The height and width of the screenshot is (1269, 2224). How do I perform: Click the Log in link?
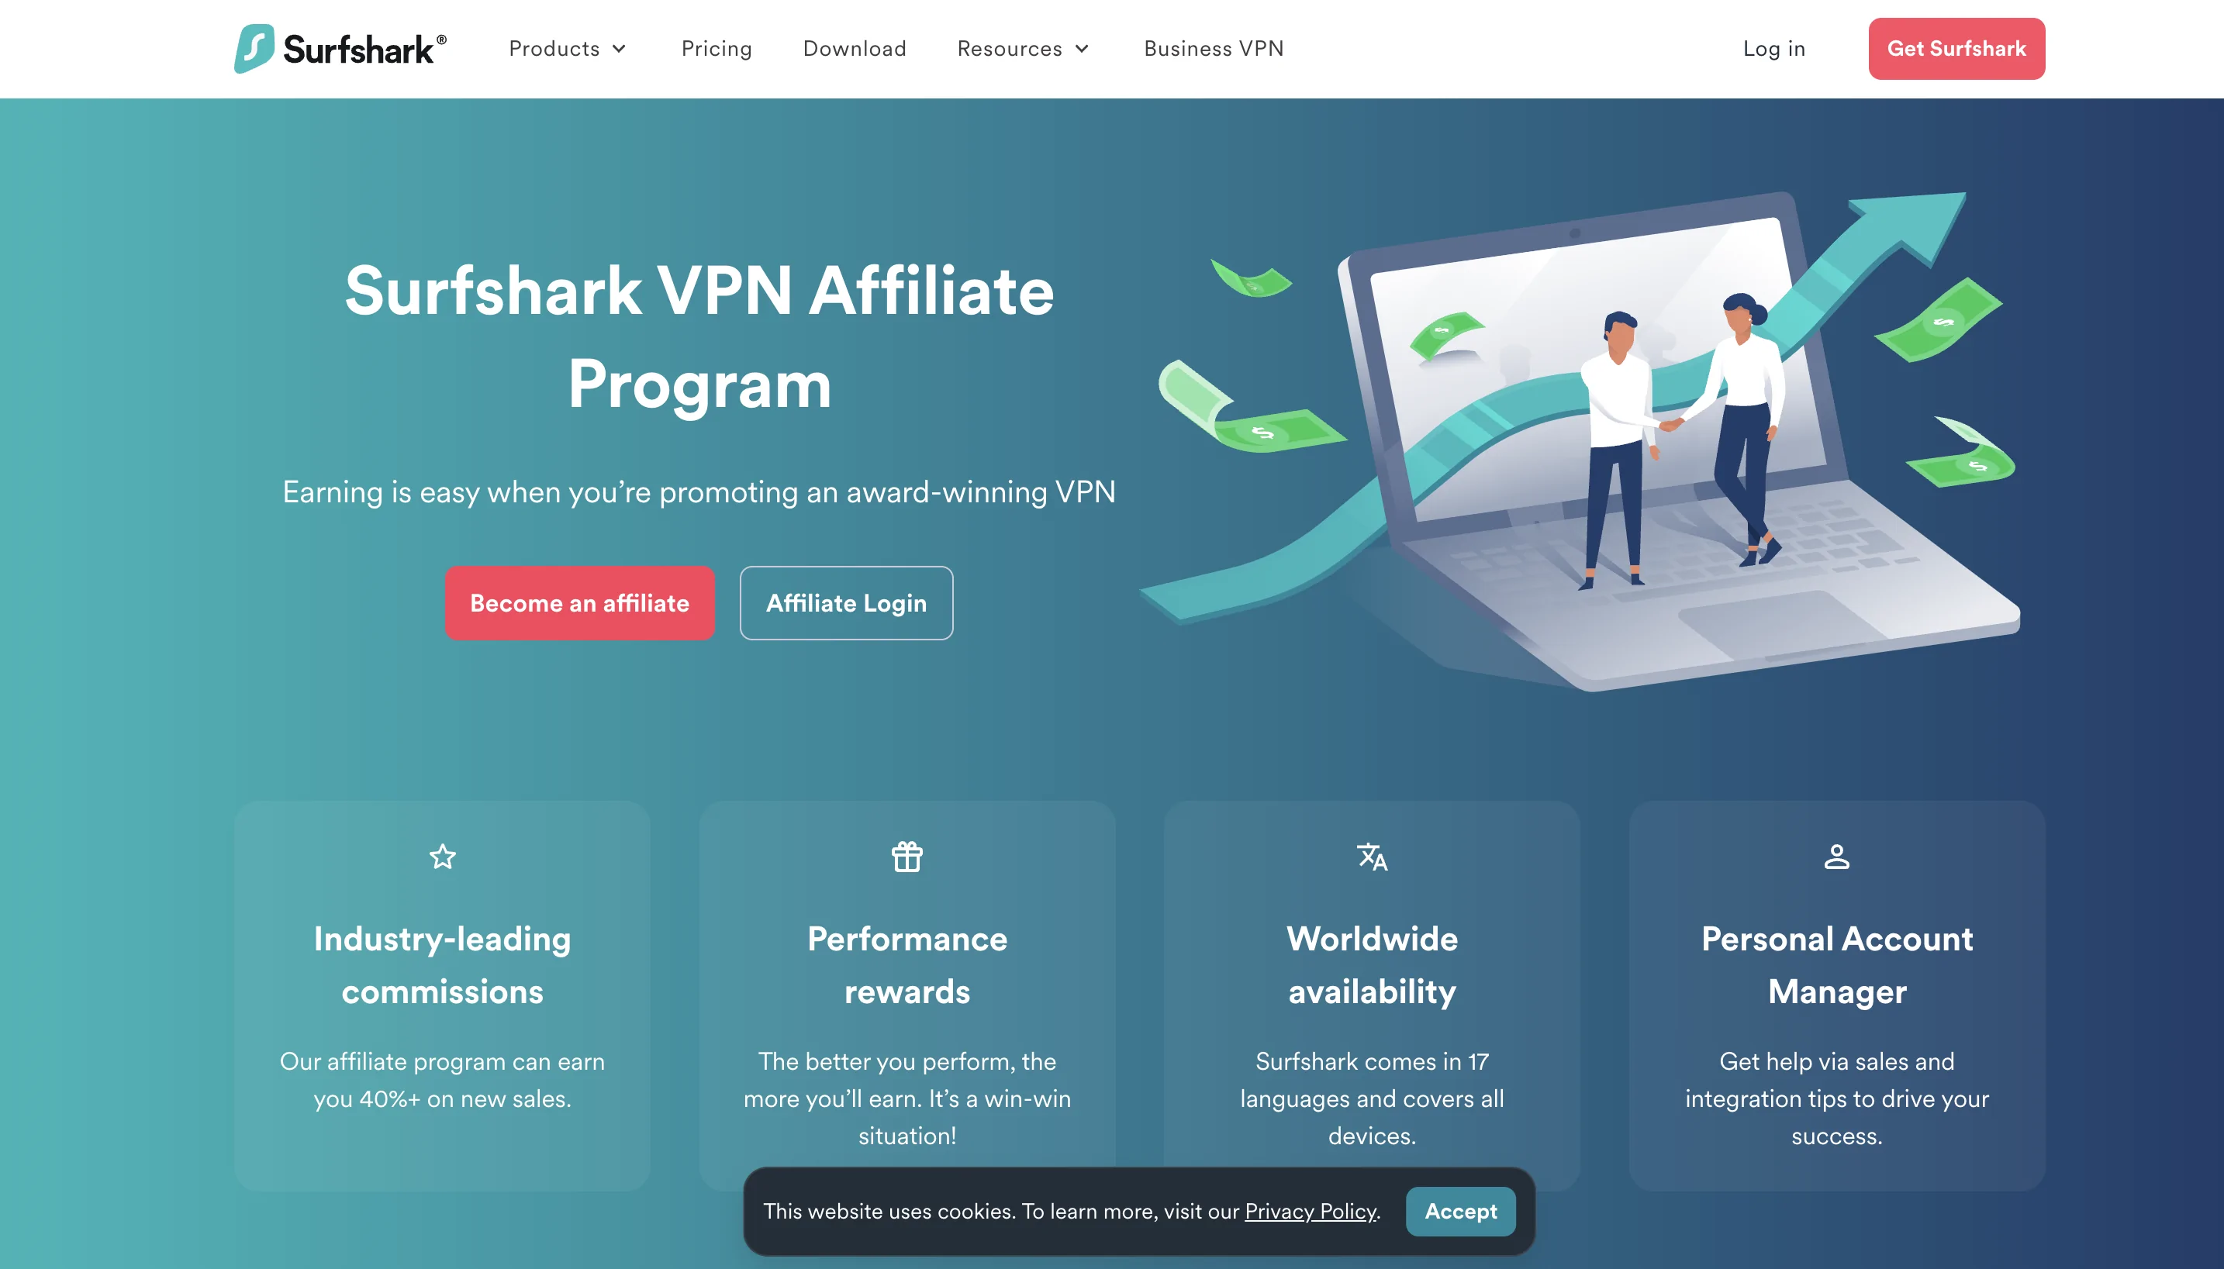point(1774,49)
